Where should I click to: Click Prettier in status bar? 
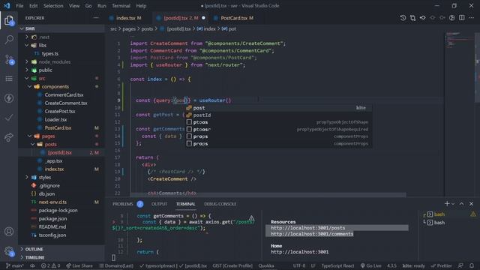pos(441,265)
